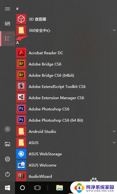Click the ExtendScript Toolkit CS6 icon
Screen dimensions: 117x194
coord(21,86)
